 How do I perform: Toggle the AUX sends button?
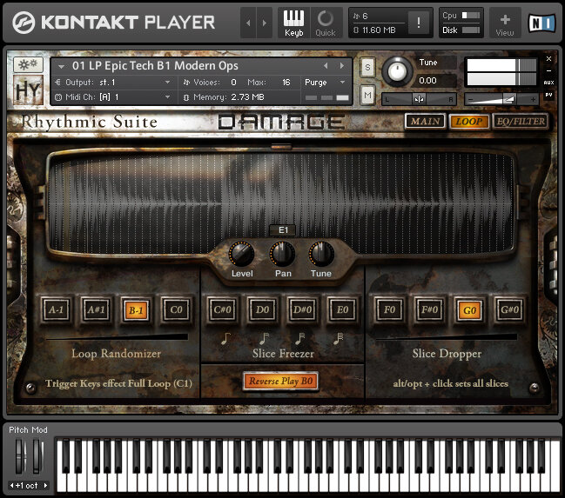click(548, 83)
